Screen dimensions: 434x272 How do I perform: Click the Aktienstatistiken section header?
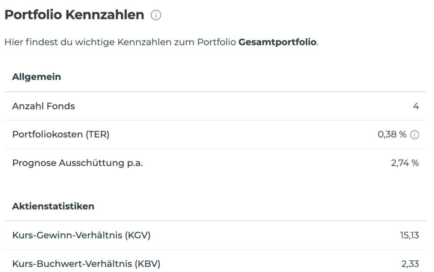coord(53,206)
